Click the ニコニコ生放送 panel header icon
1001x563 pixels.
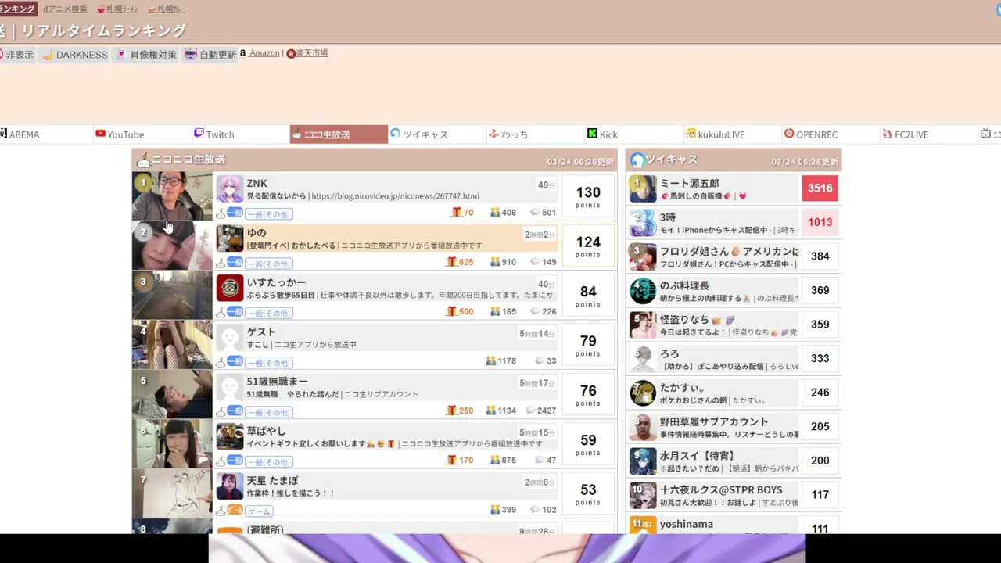[143, 161]
